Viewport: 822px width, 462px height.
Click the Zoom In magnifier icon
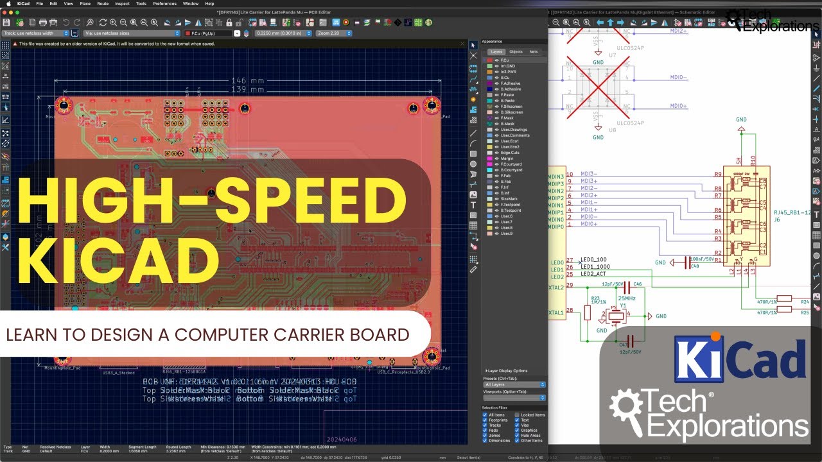[x=113, y=22]
